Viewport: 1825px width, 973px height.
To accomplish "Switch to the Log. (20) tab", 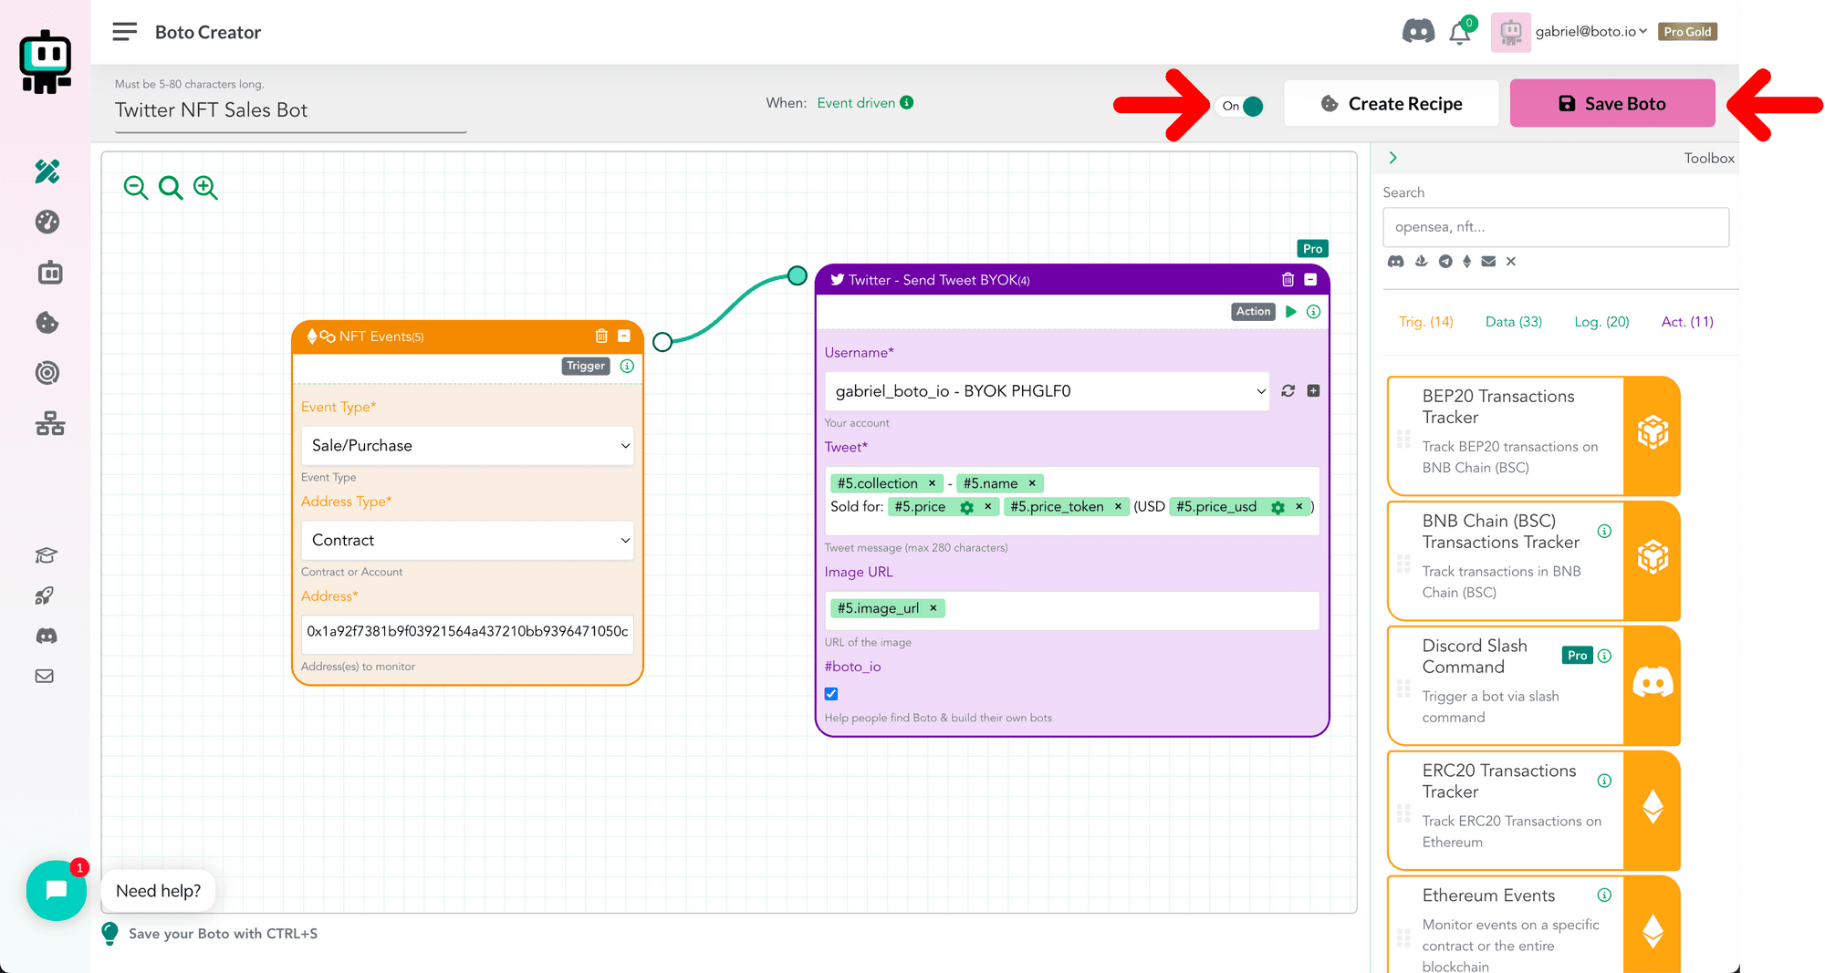I will coord(1601,322).
